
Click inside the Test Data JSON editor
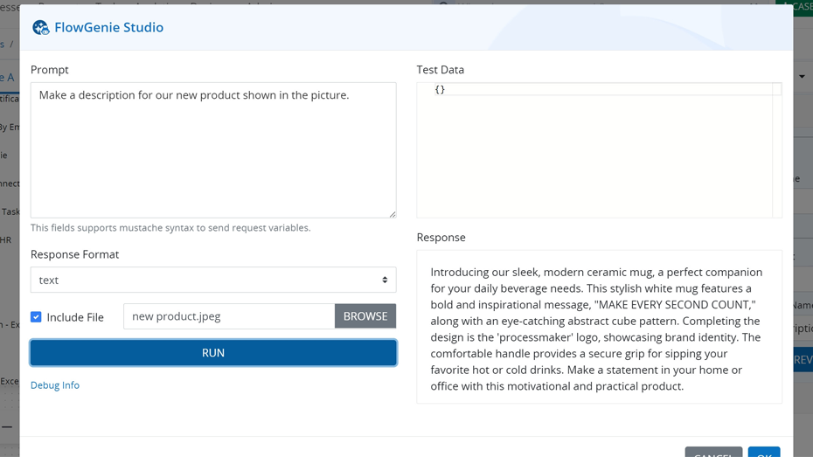click(594, 150)
